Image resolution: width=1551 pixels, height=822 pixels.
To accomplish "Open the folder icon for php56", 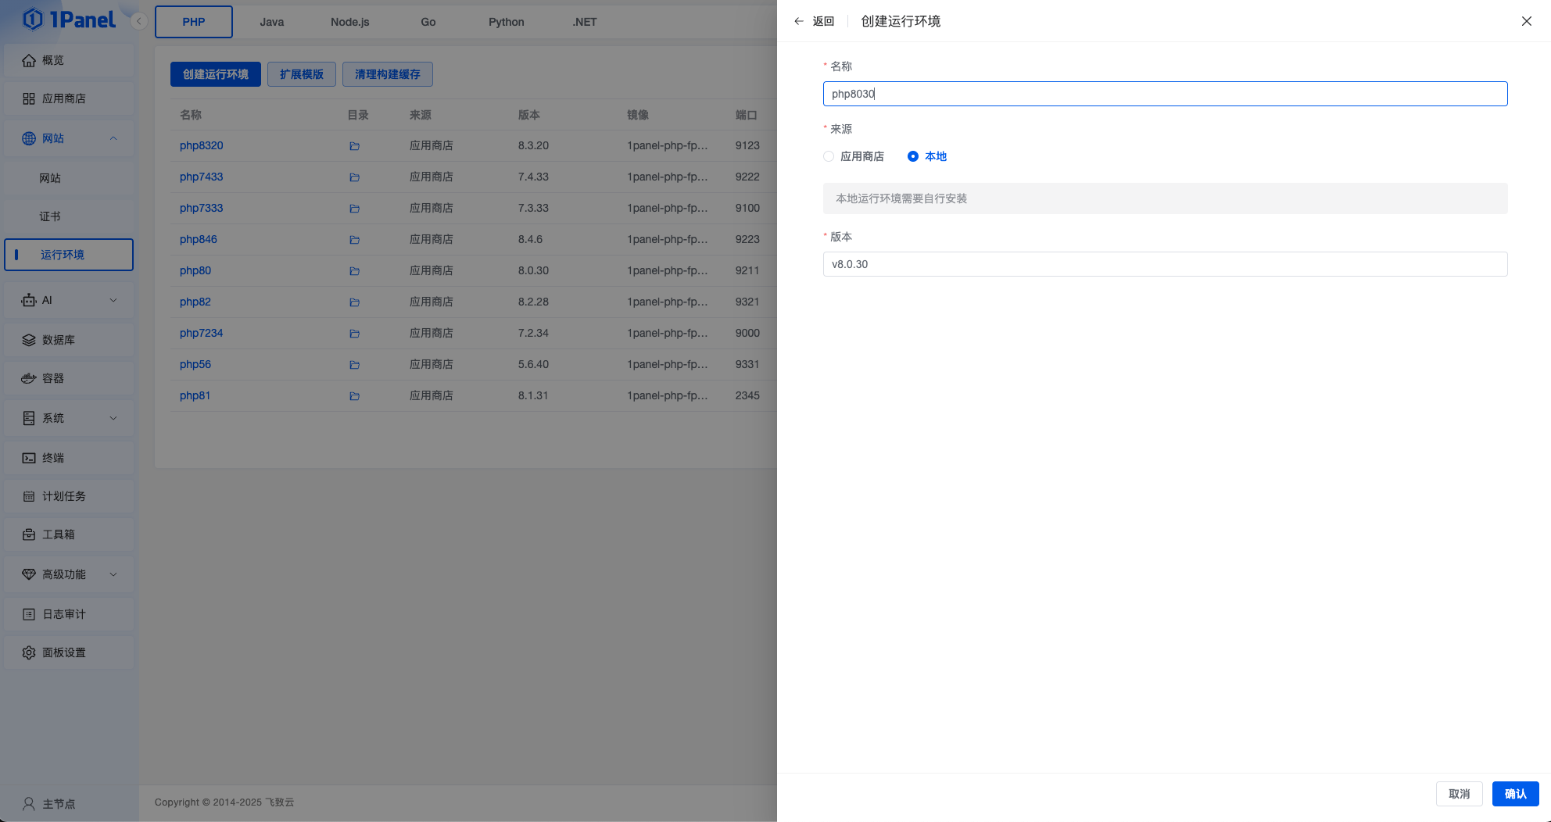I will point(354,365).
